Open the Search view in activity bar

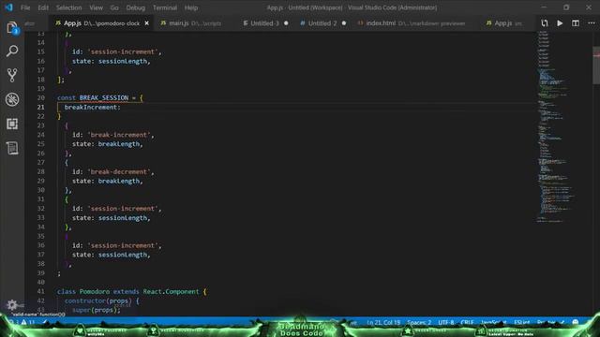coord(12,51)
